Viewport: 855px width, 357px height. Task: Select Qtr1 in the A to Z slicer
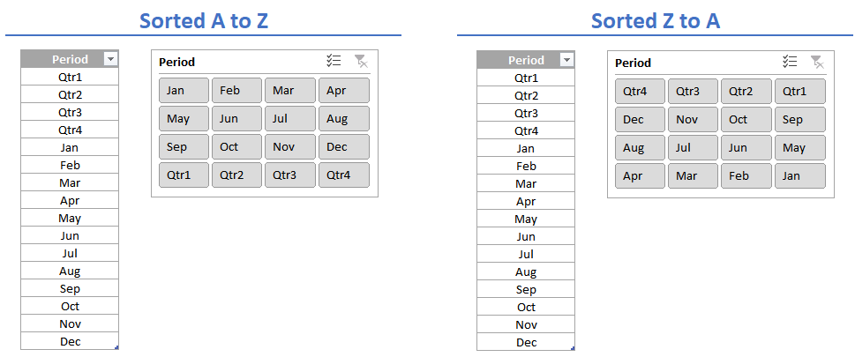[x=184, y=175]
